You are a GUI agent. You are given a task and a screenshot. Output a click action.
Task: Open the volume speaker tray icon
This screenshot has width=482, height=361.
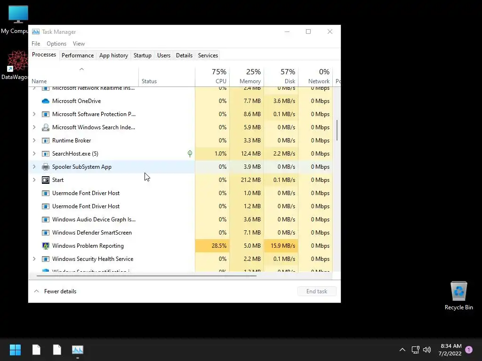427,350
